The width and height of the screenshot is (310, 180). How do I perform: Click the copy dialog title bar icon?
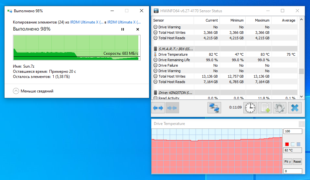[x=10, y=11]
